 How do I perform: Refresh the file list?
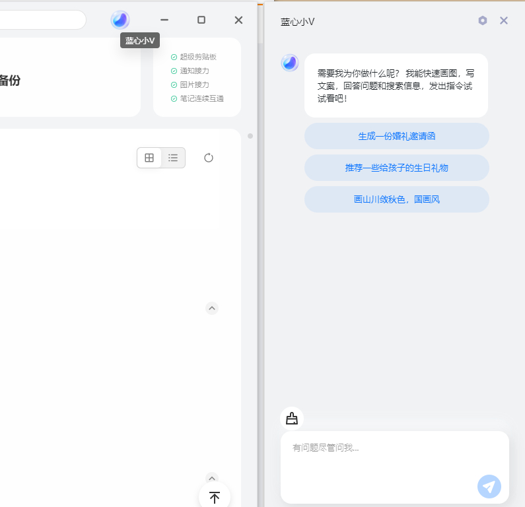[209, 158]
